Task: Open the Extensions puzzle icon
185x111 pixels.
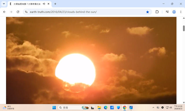Action: point(157,12)
